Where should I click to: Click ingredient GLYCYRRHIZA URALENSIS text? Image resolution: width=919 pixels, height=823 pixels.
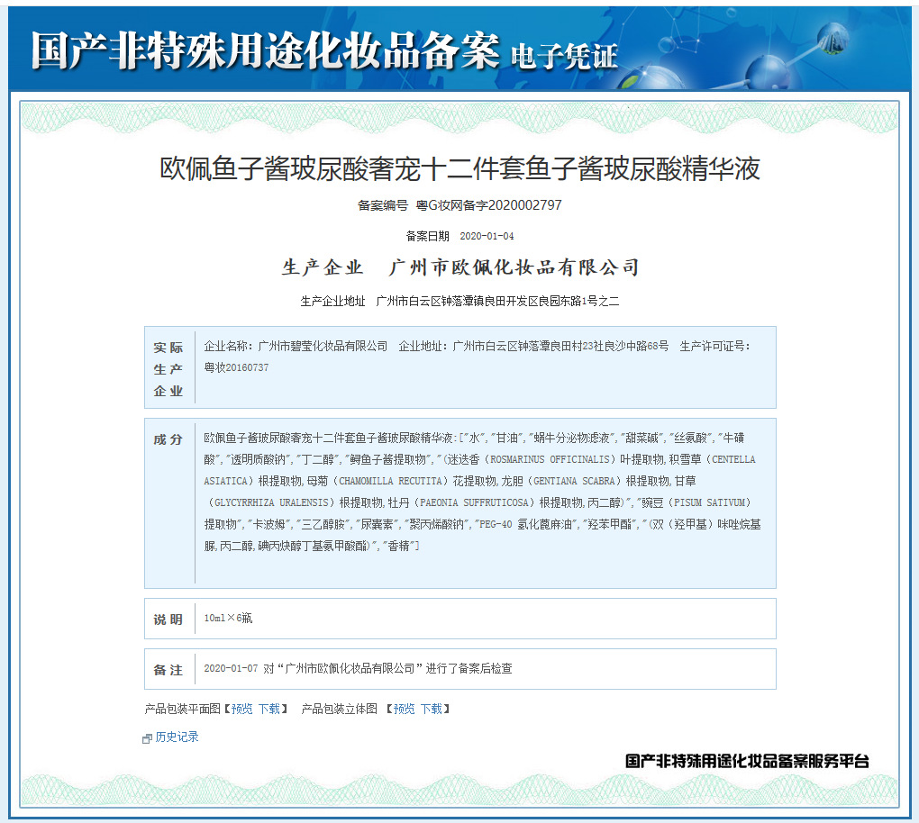[x=271, y=502]
